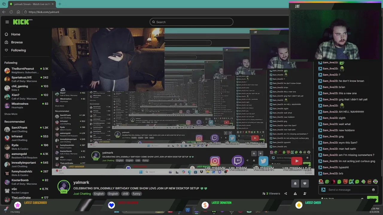Click 'he don't know broan' in chat panel
Screen dimensions: 383x215
click(352, 81)
